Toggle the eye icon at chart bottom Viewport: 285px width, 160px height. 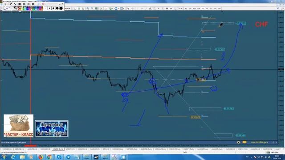point(239,142)
